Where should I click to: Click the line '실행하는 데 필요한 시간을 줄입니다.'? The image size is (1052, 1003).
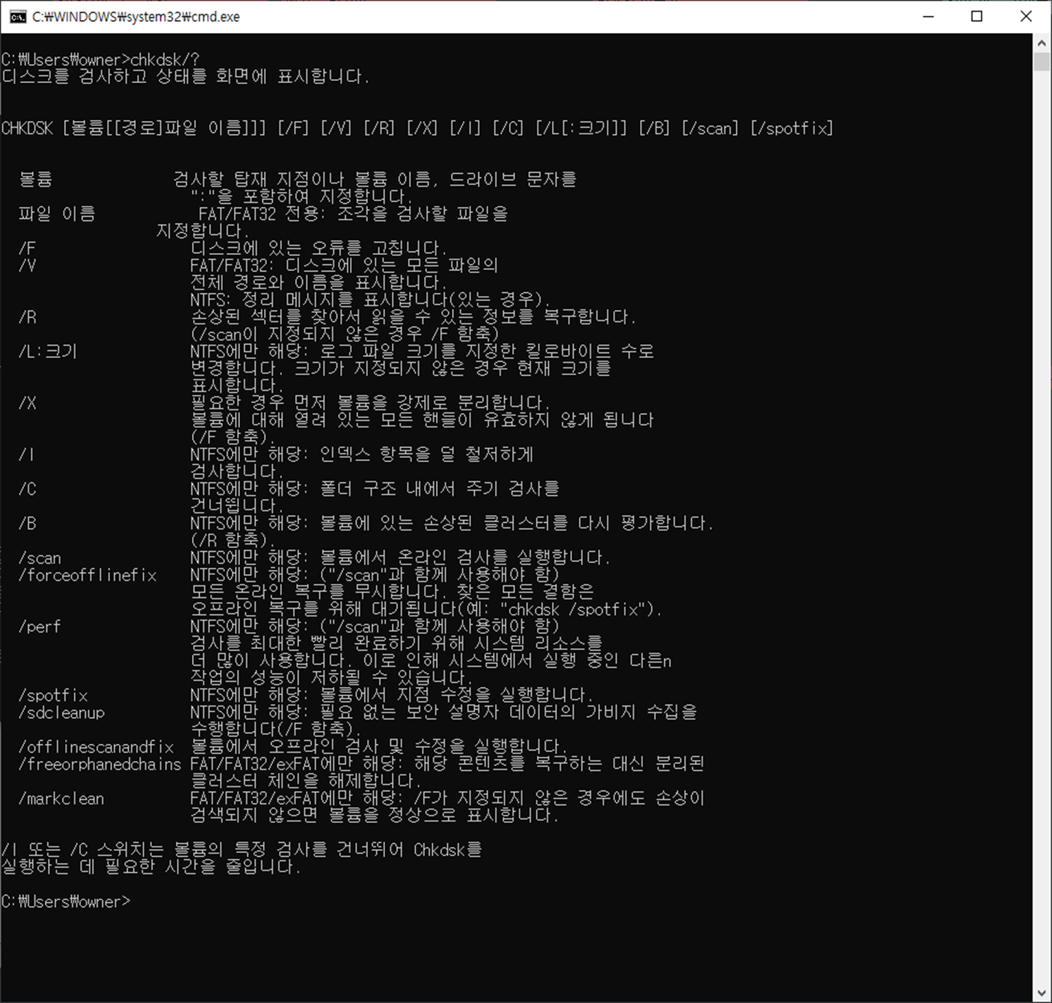tap(151, 868)
